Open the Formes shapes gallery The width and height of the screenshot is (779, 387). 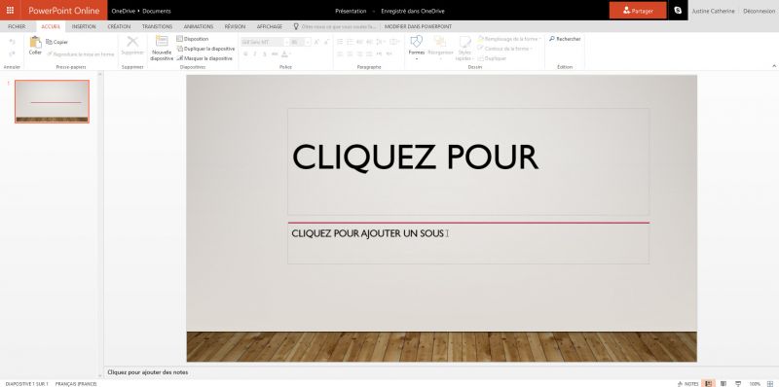(417, 47)
